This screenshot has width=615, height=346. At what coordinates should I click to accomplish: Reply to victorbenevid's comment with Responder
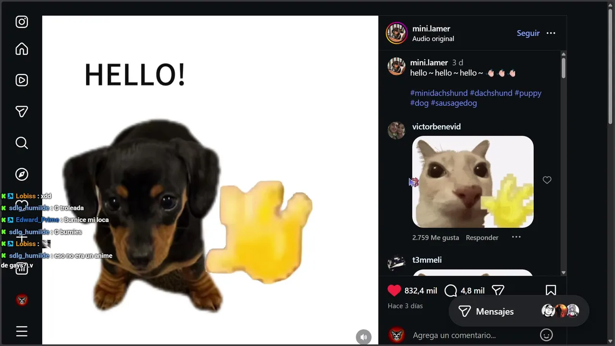pos(482,237)
